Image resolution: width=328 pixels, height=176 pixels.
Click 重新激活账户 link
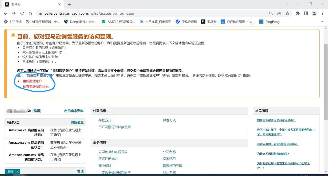pos(32,81)
